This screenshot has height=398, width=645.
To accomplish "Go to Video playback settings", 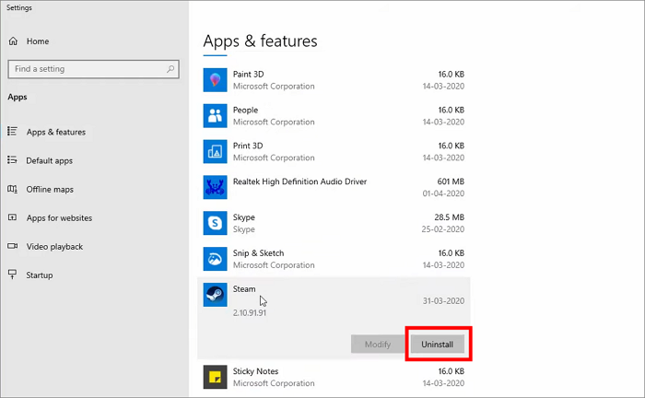I will (x=54, y=247).
